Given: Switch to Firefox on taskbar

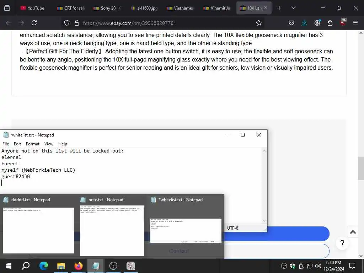Looking at the screenshot, I should pos(79,266).
